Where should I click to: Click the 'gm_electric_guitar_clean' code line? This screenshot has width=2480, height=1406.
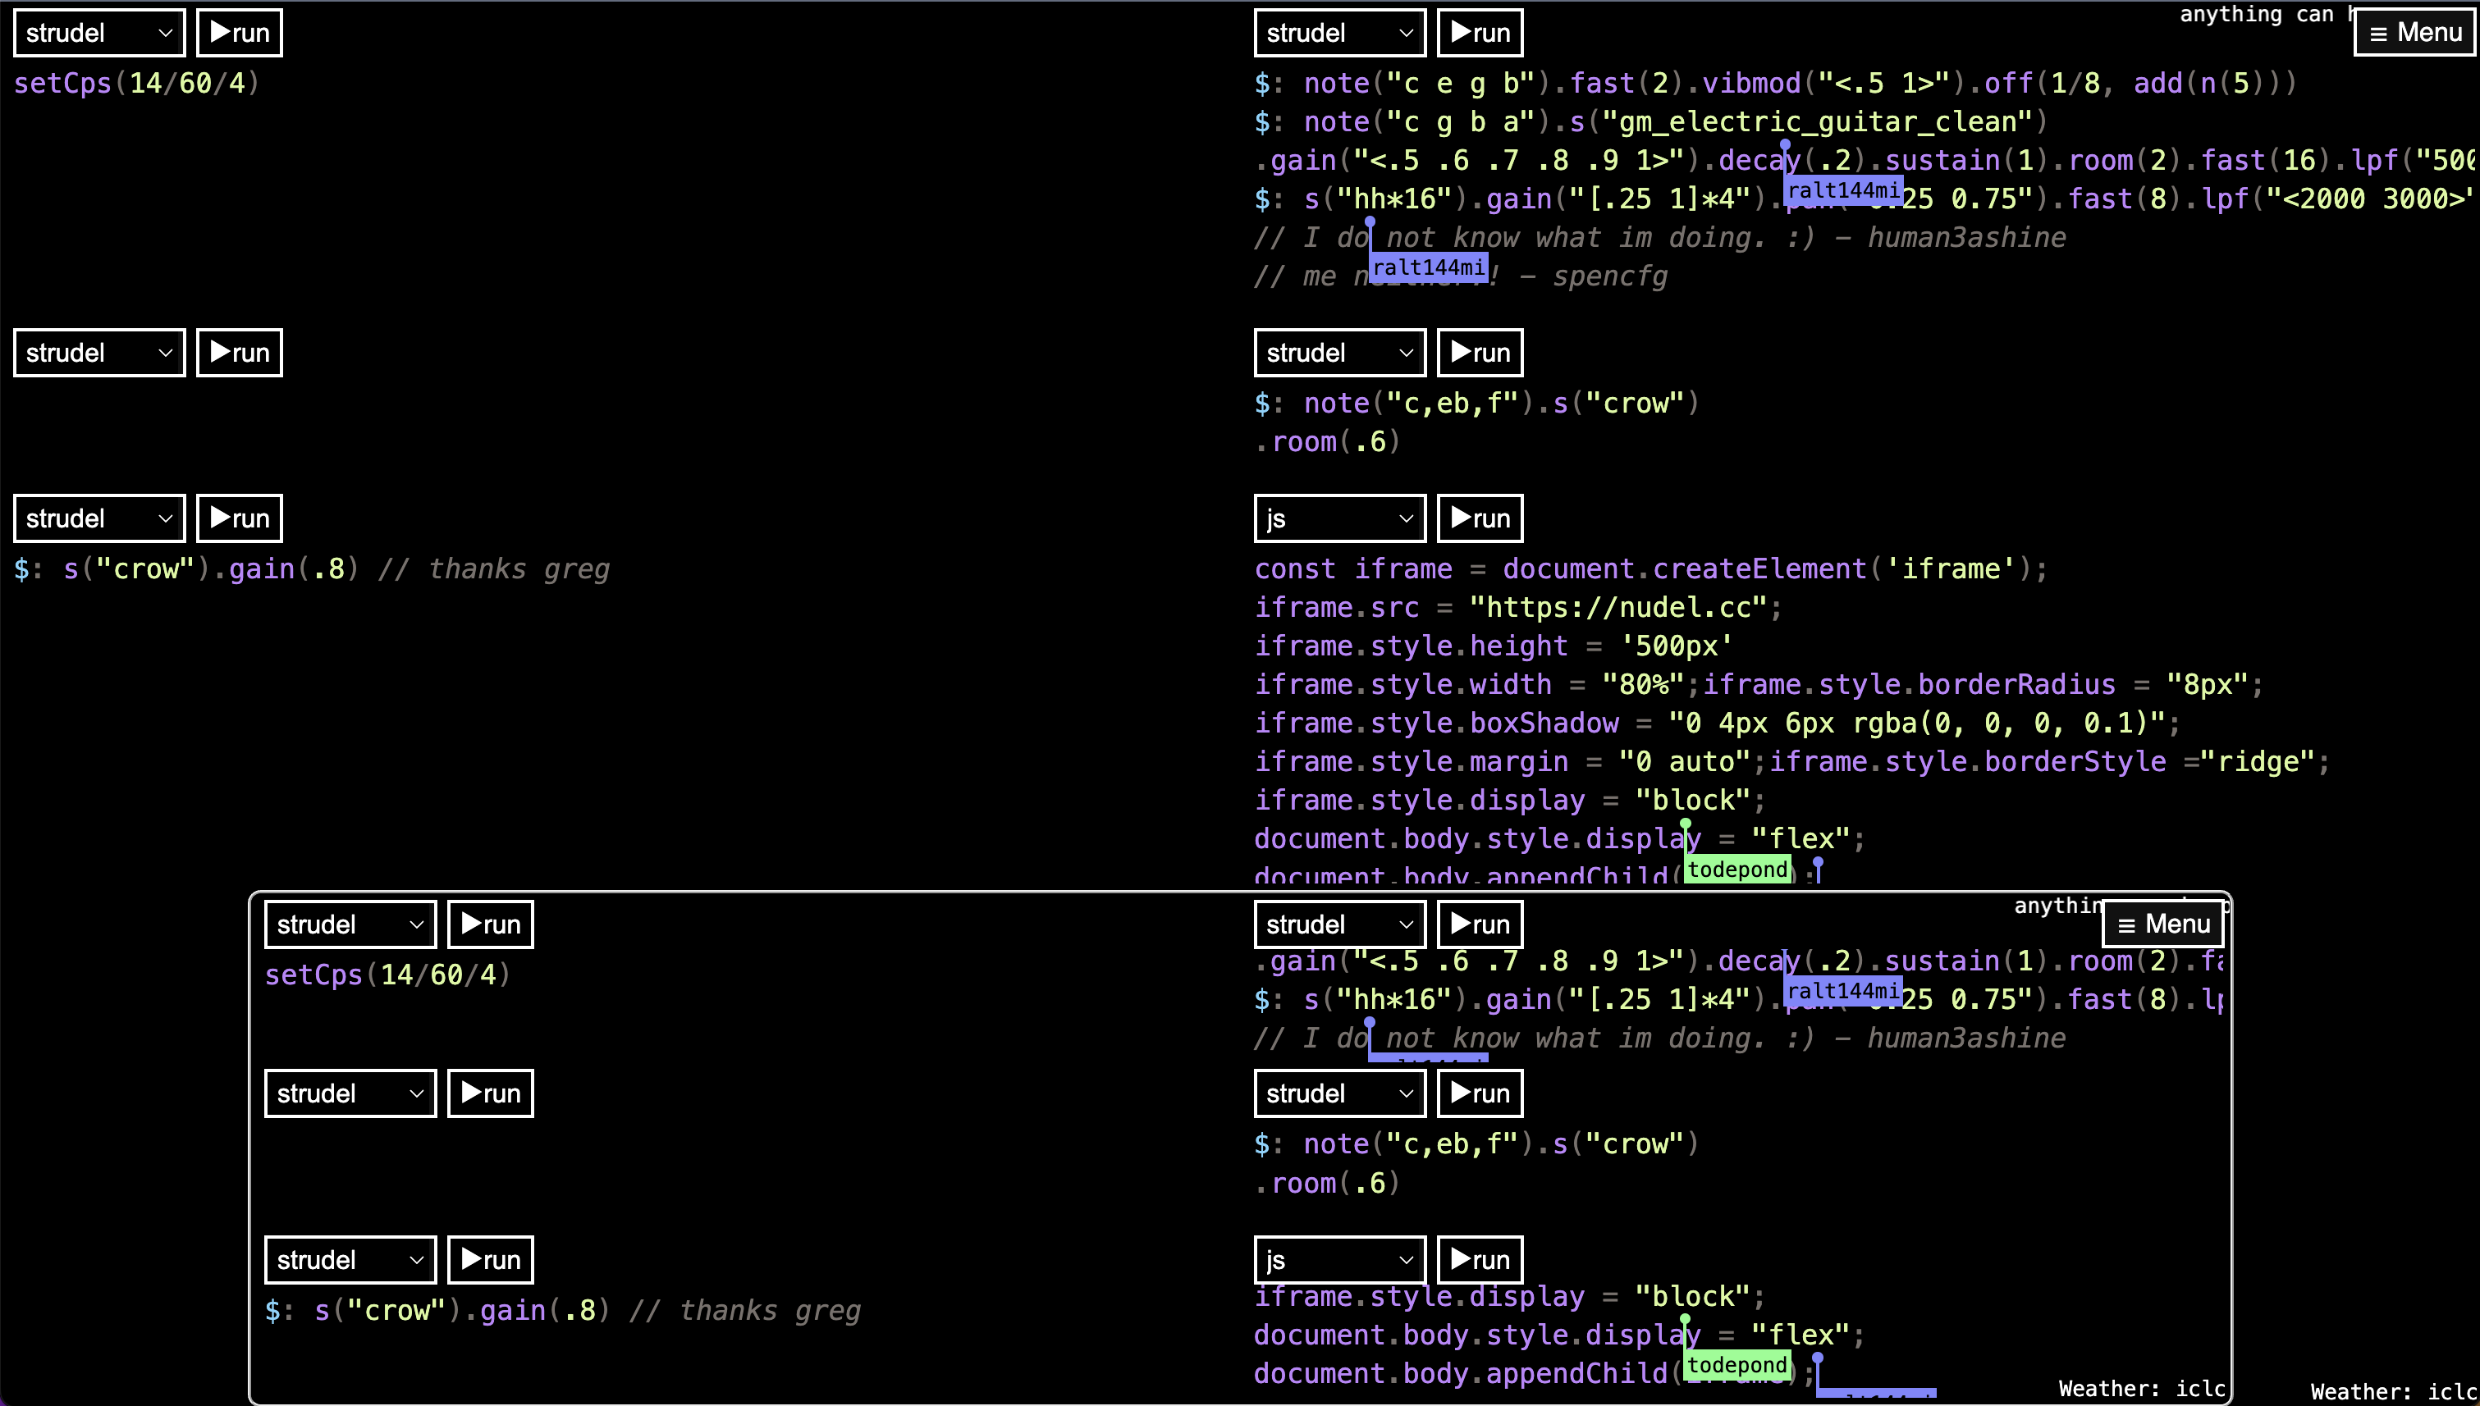tap(1651, 121)
